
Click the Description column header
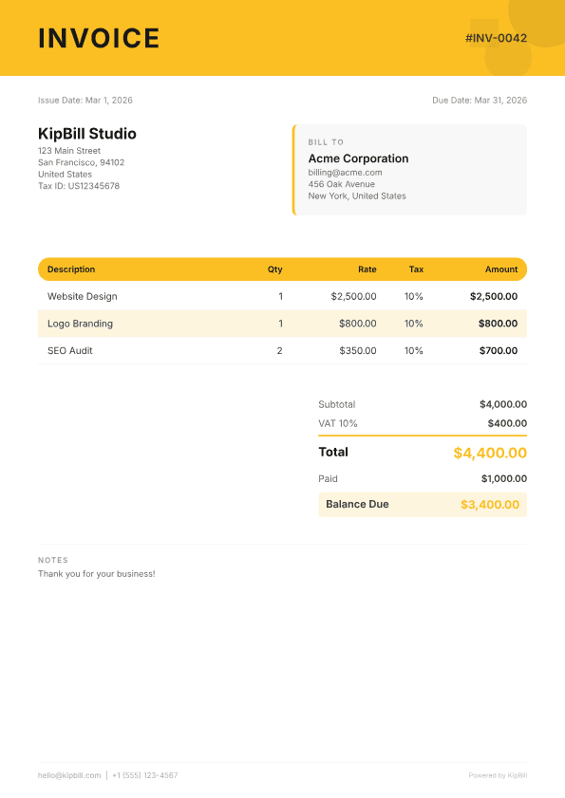click(71, 269)
